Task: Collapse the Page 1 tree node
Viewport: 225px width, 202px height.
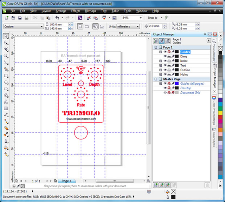Action: pyautogui.click(x=156, y=47)
